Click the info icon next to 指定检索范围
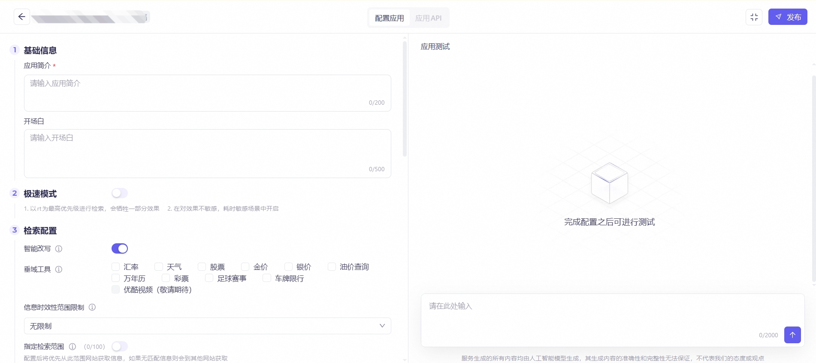This screenshot has width=816, height=363. 73,346
